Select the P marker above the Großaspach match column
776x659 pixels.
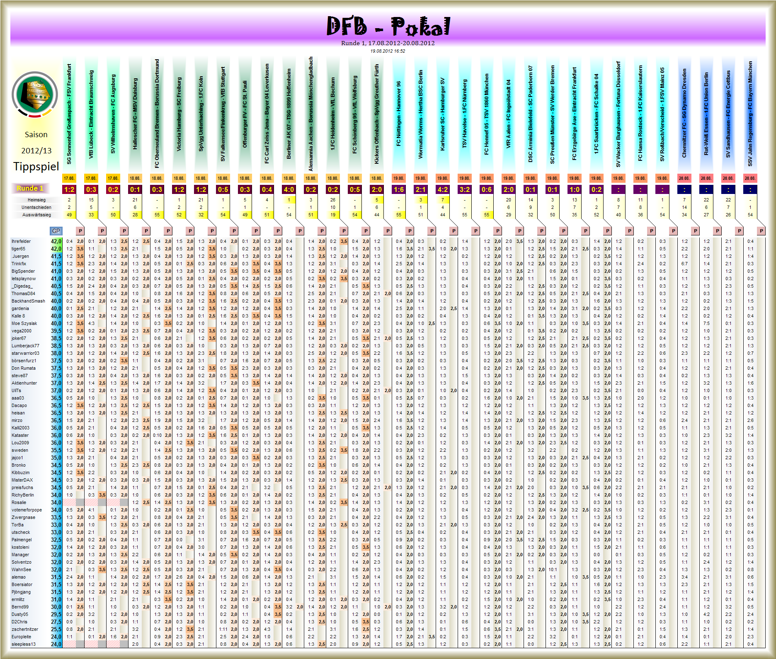(80, 230)
